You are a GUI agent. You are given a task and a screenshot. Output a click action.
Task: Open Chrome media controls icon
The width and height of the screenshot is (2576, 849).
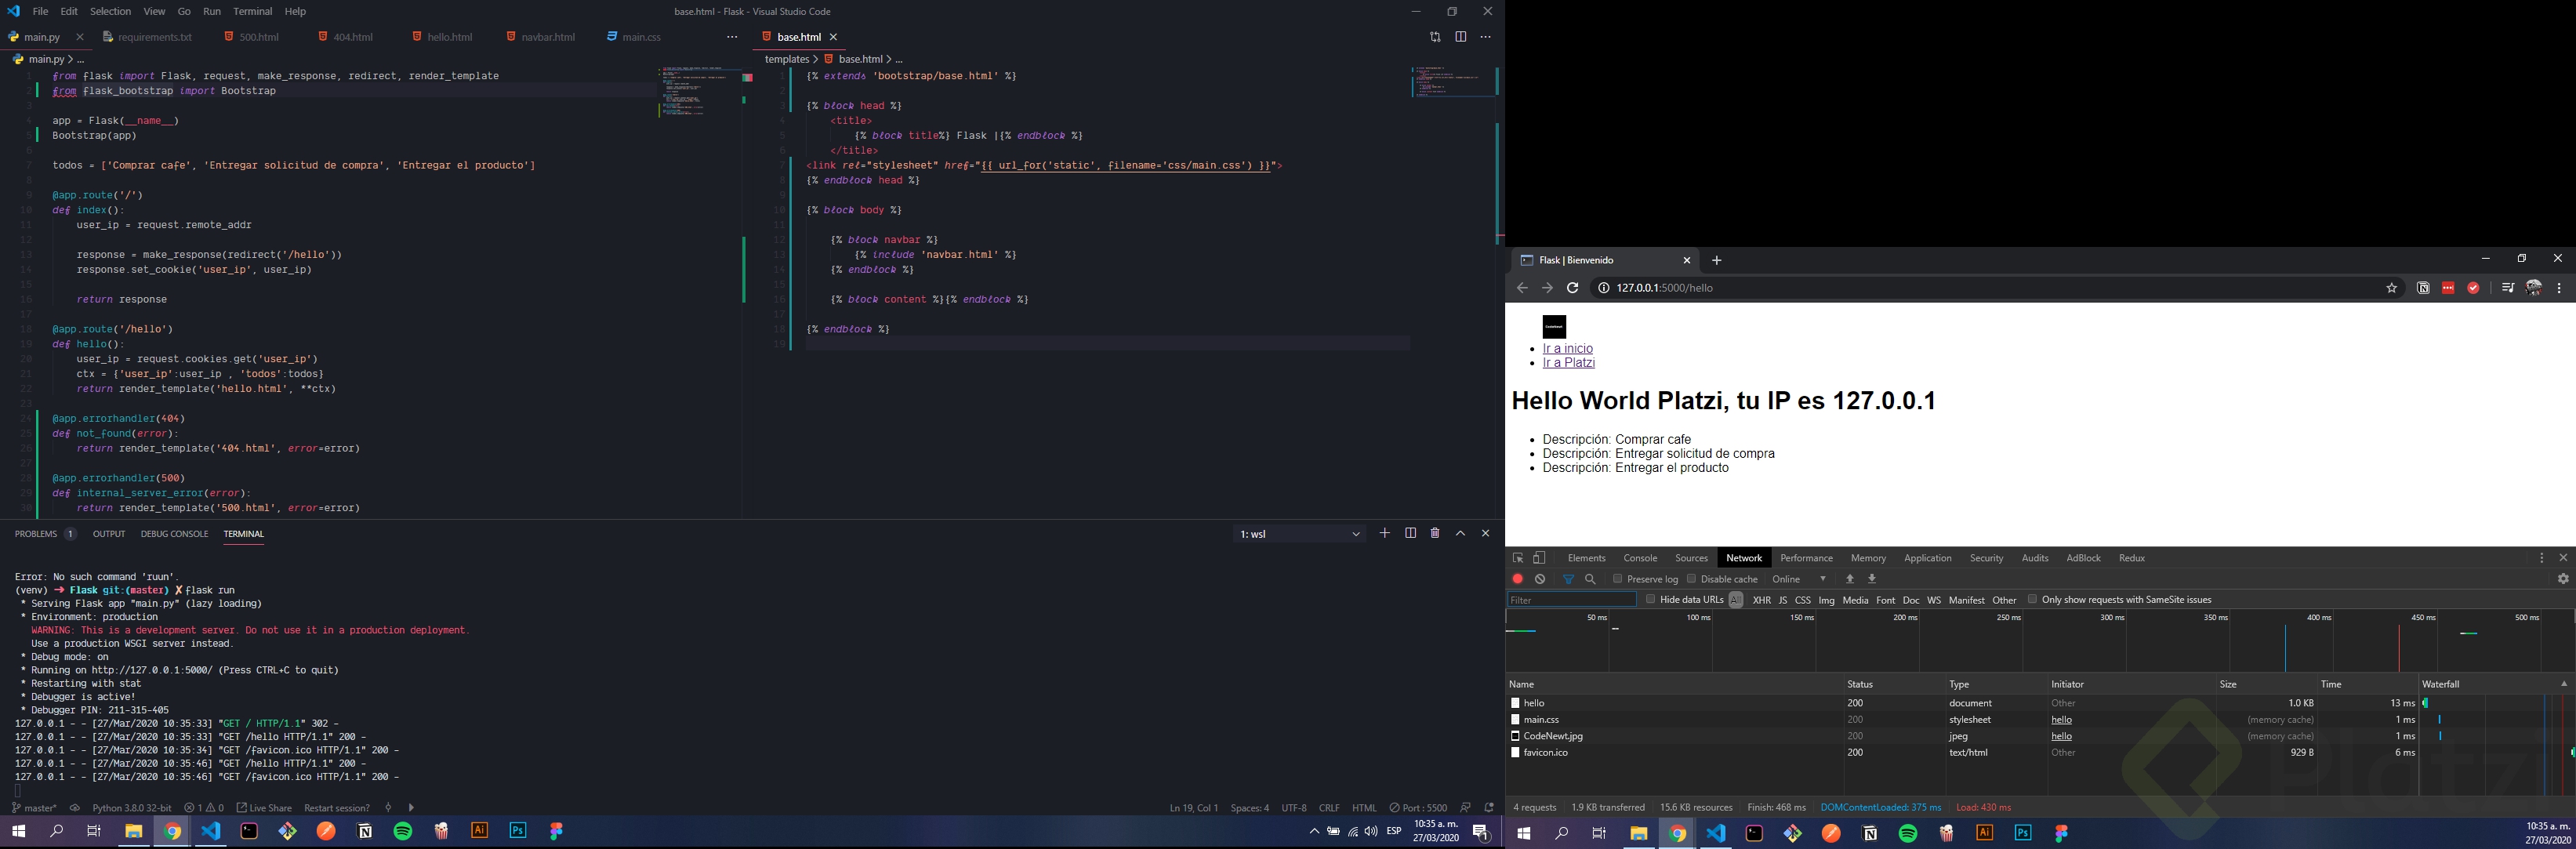2507,288
